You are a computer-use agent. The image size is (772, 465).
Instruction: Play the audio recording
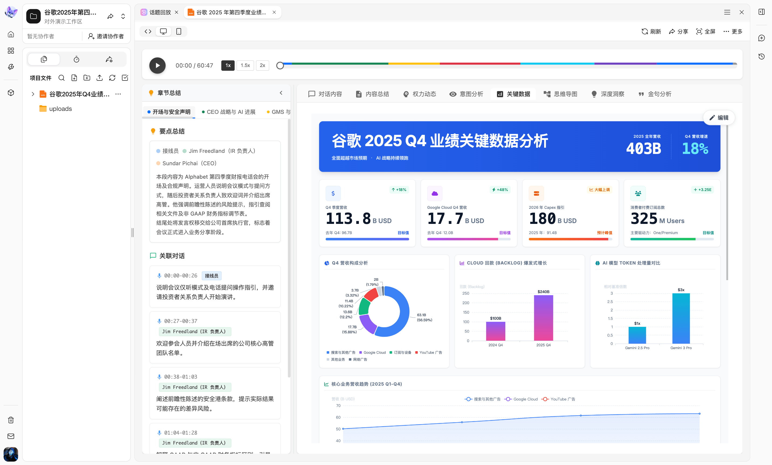(x=157, y=65)
